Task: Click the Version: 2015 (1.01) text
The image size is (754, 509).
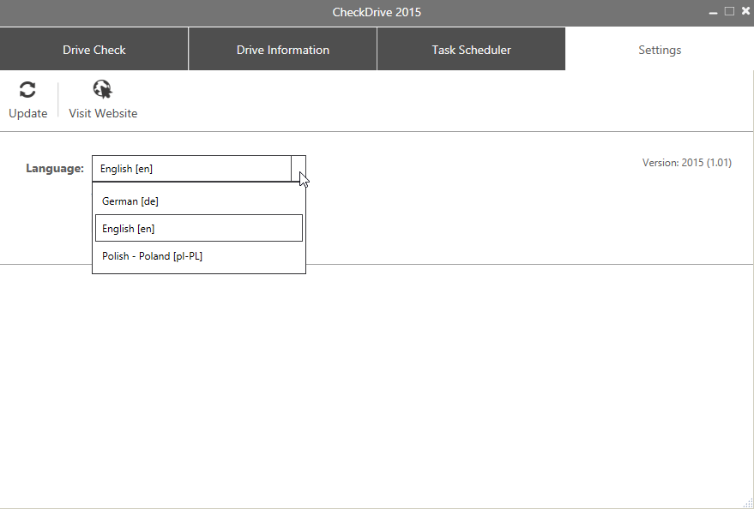Action: coord(687,163)
